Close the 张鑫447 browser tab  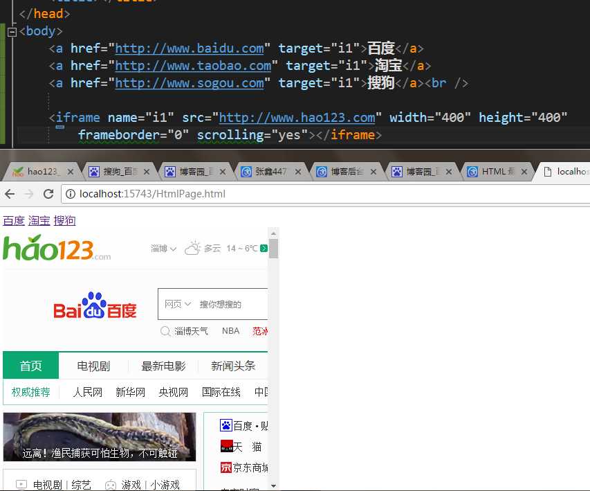pos(298,172)
